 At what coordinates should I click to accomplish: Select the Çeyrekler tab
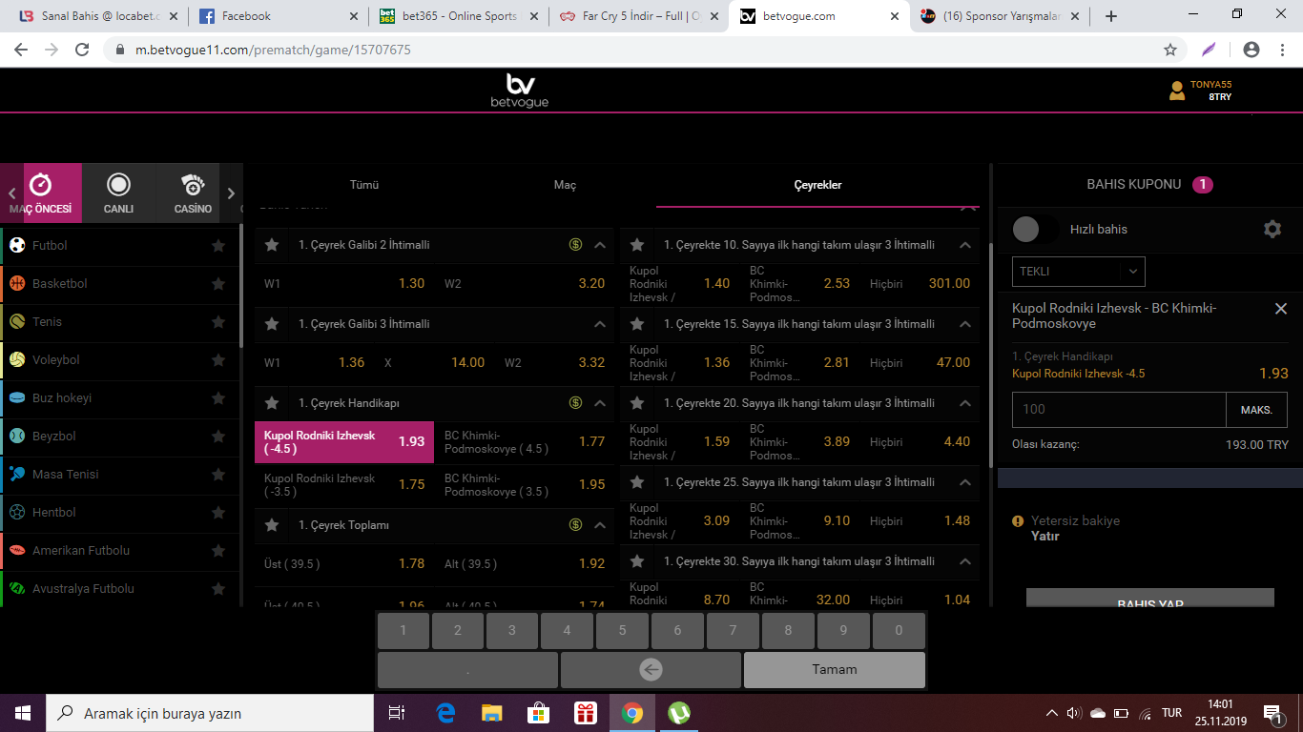point(817,185)
